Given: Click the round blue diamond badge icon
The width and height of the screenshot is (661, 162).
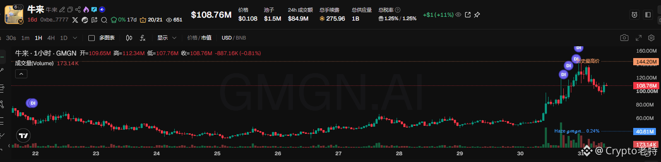Looking at the screenshot, I should (102, 9).
